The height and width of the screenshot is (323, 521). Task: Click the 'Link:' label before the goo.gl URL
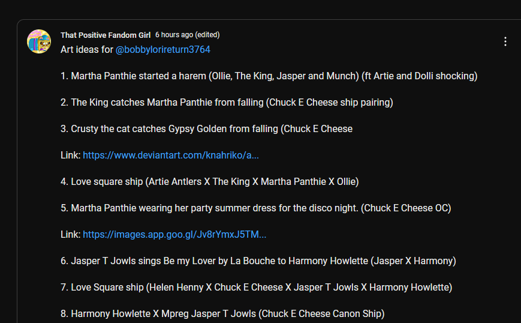tap(71, 235)
